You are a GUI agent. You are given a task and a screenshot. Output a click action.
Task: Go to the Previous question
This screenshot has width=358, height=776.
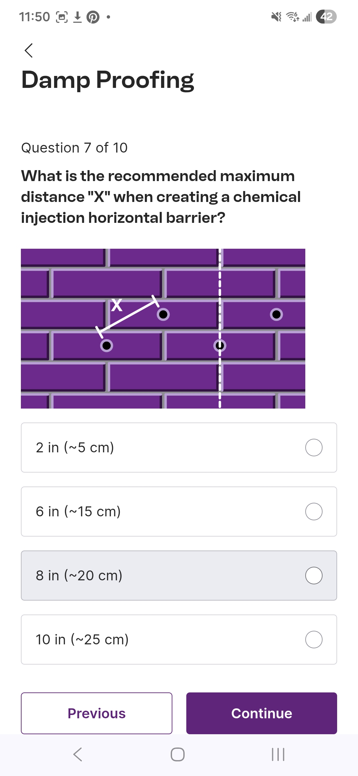96,713
